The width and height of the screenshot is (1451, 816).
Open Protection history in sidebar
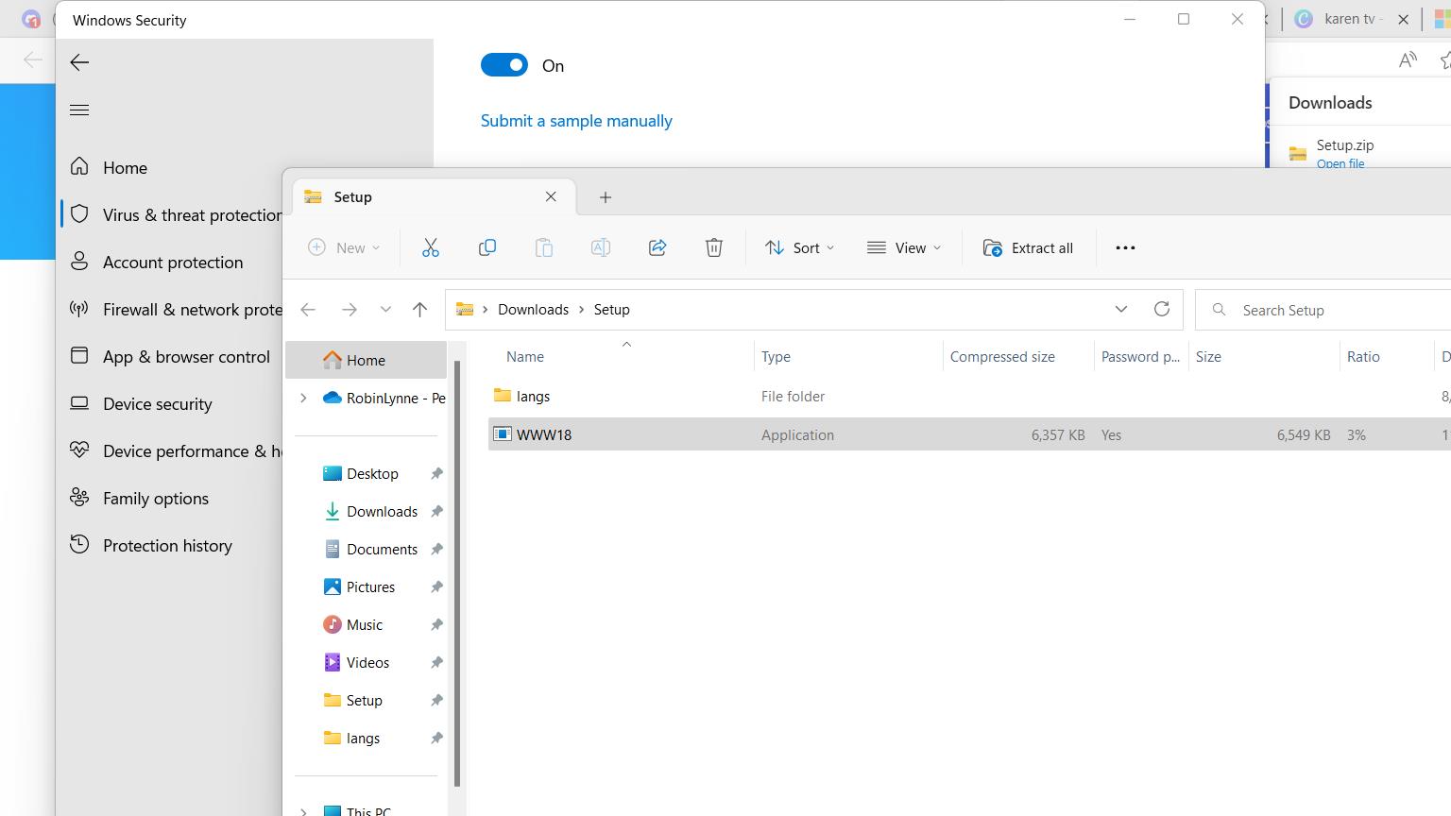click(167, 546)
